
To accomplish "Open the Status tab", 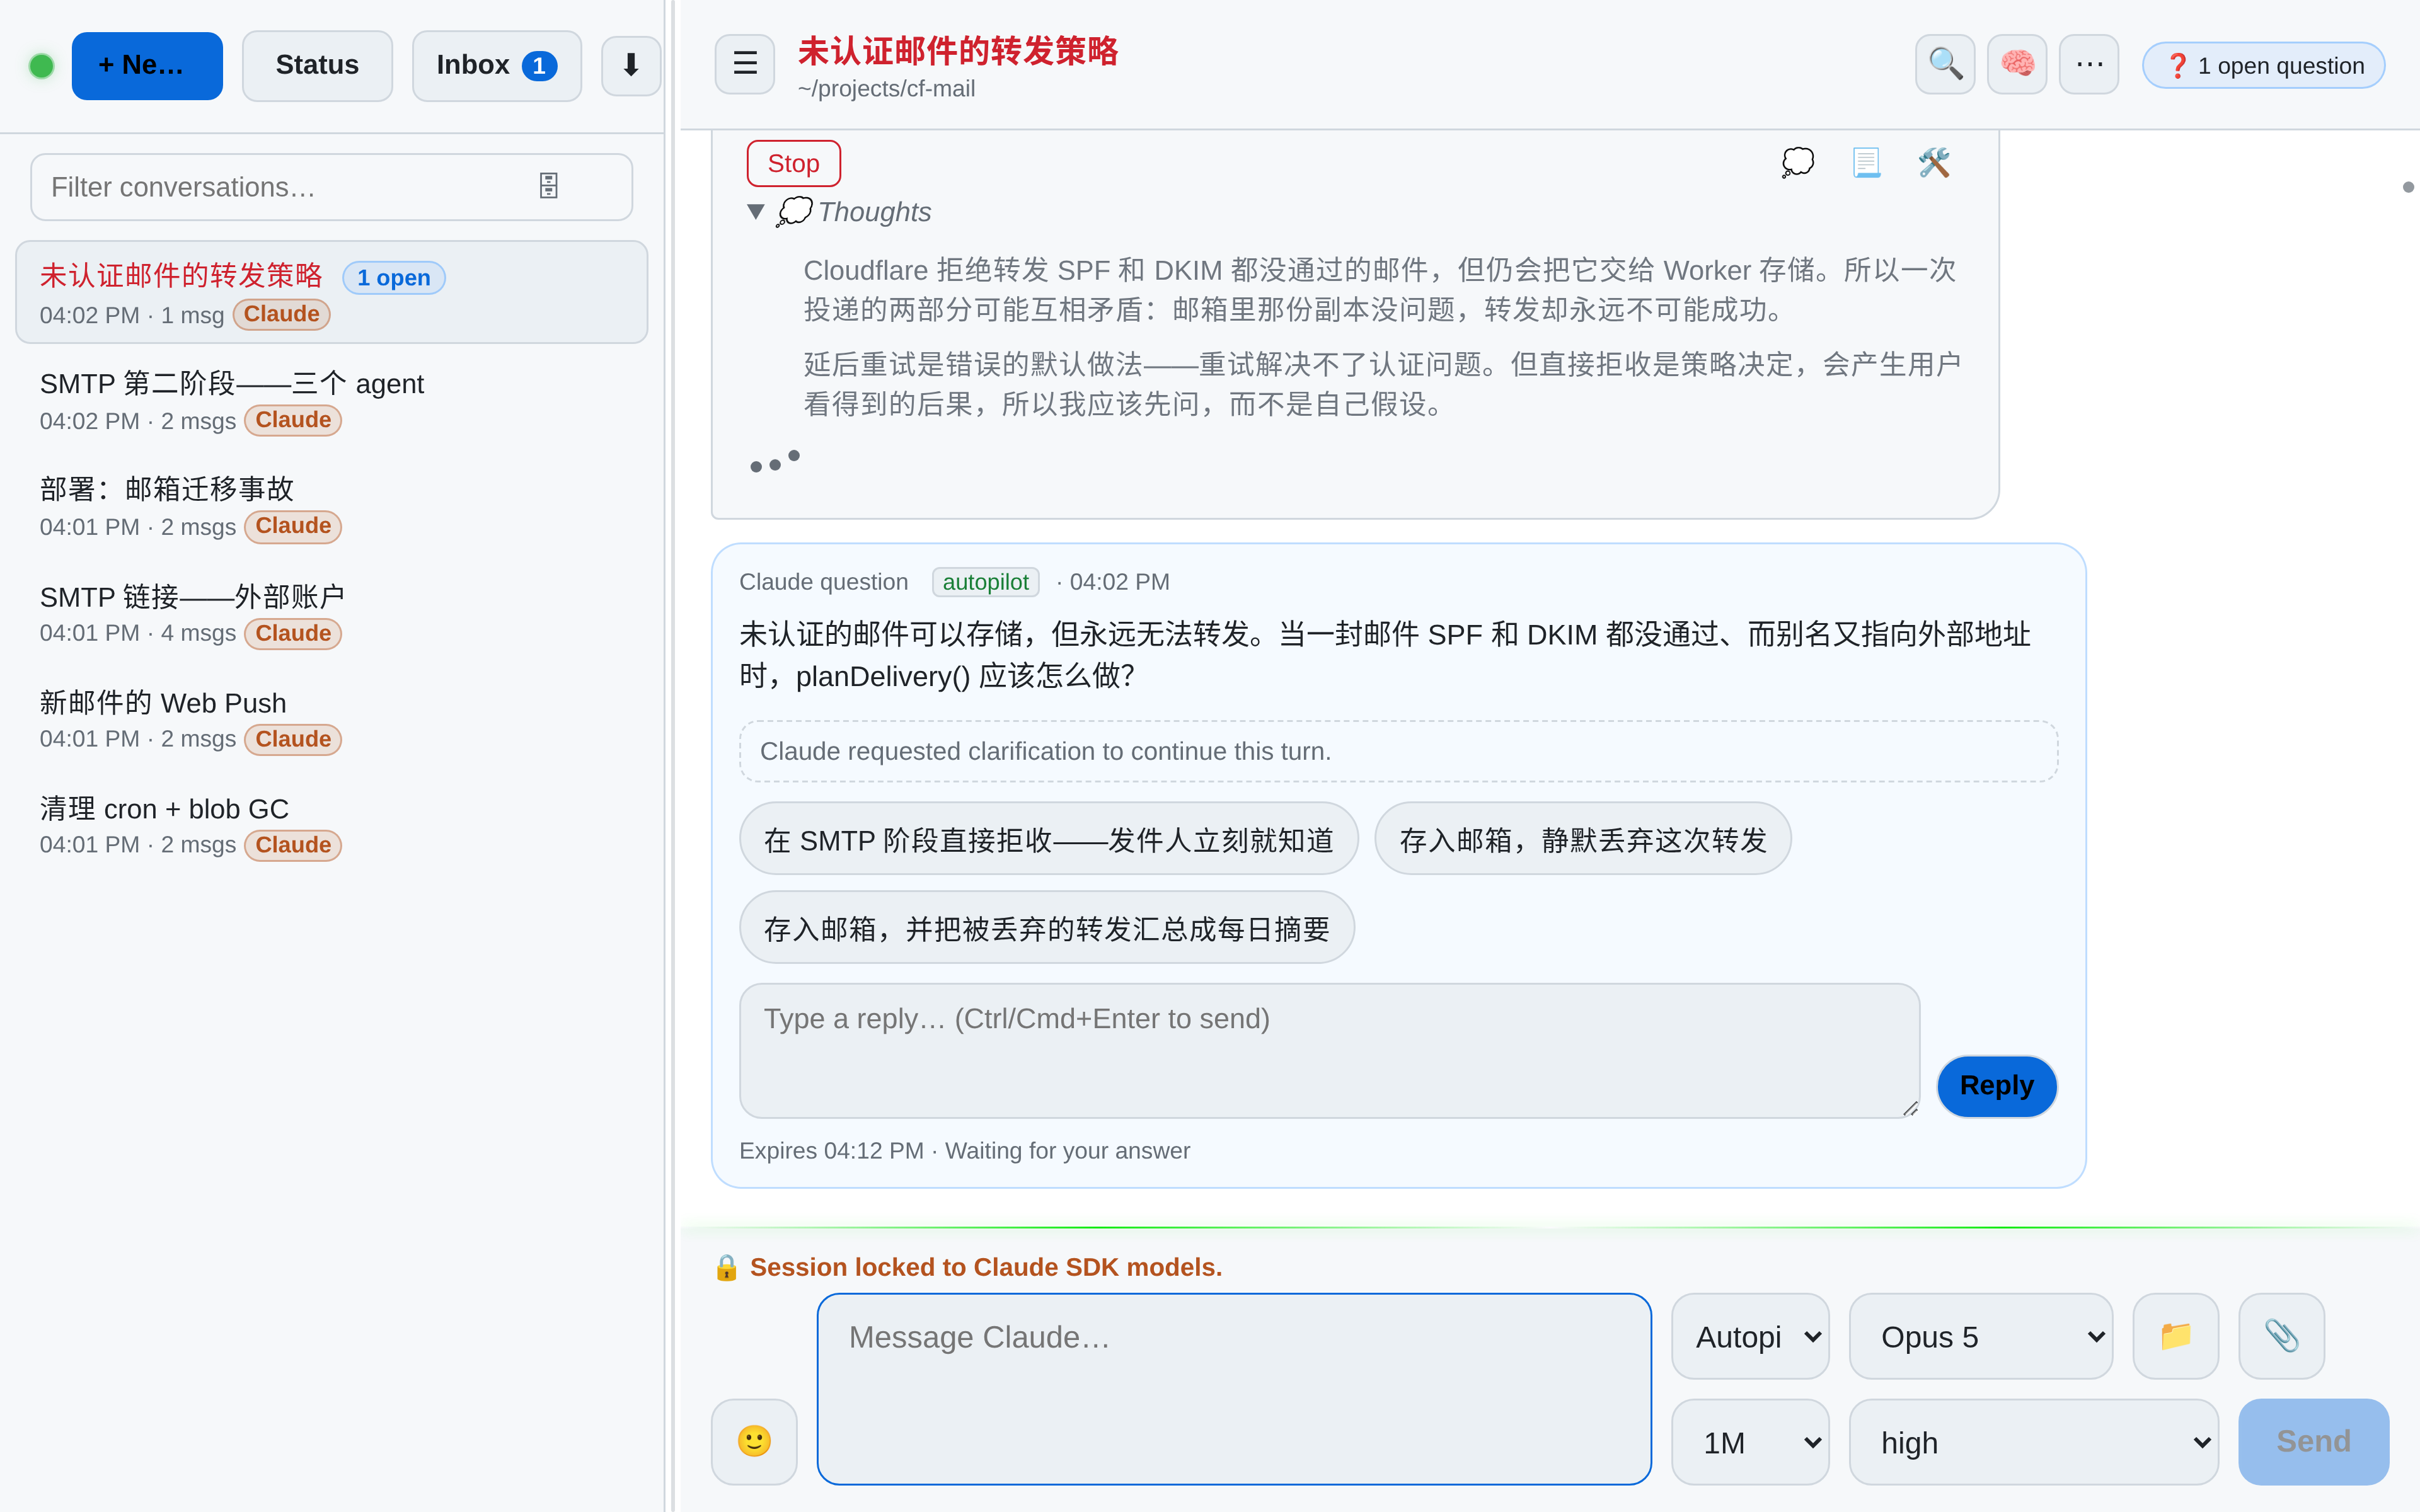I will click(317, 66).
